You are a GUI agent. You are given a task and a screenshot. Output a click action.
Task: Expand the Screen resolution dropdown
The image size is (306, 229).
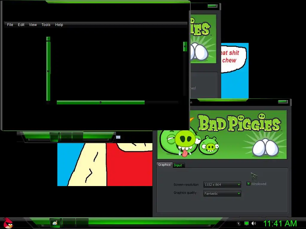[x=222, y=184]
